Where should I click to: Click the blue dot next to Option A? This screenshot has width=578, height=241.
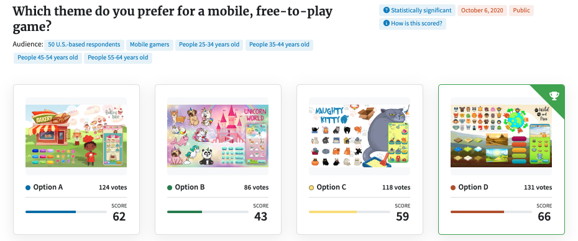(28, 188)
